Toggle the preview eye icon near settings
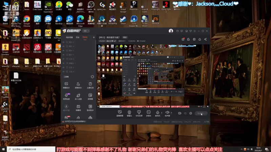 point(185,113)
